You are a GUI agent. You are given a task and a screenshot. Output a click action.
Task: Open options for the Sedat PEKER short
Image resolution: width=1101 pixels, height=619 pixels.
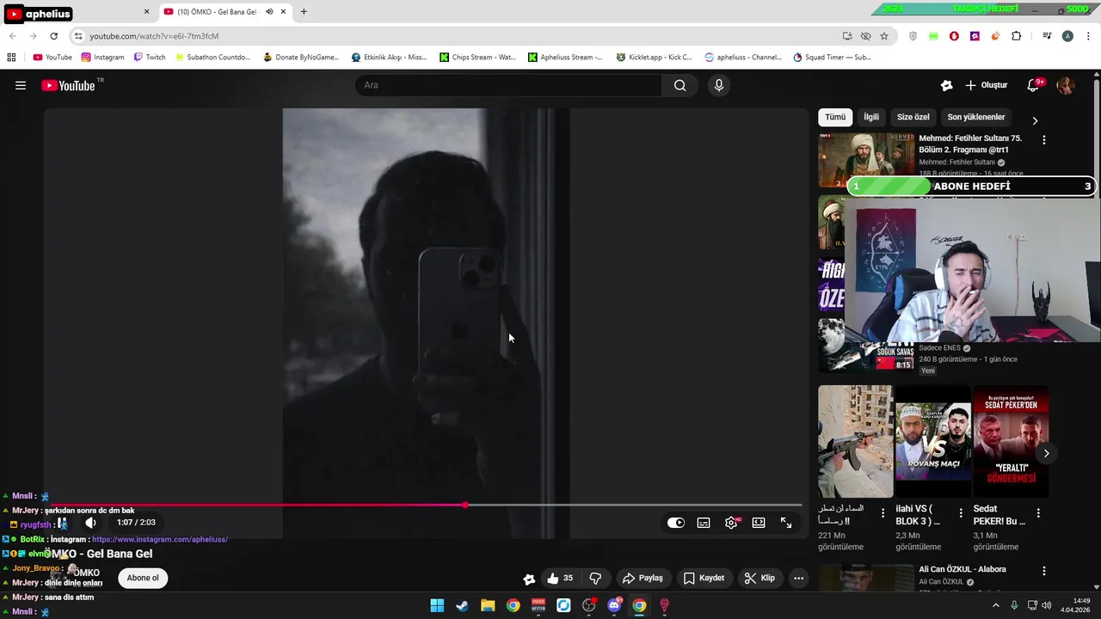click(1038, 512)
